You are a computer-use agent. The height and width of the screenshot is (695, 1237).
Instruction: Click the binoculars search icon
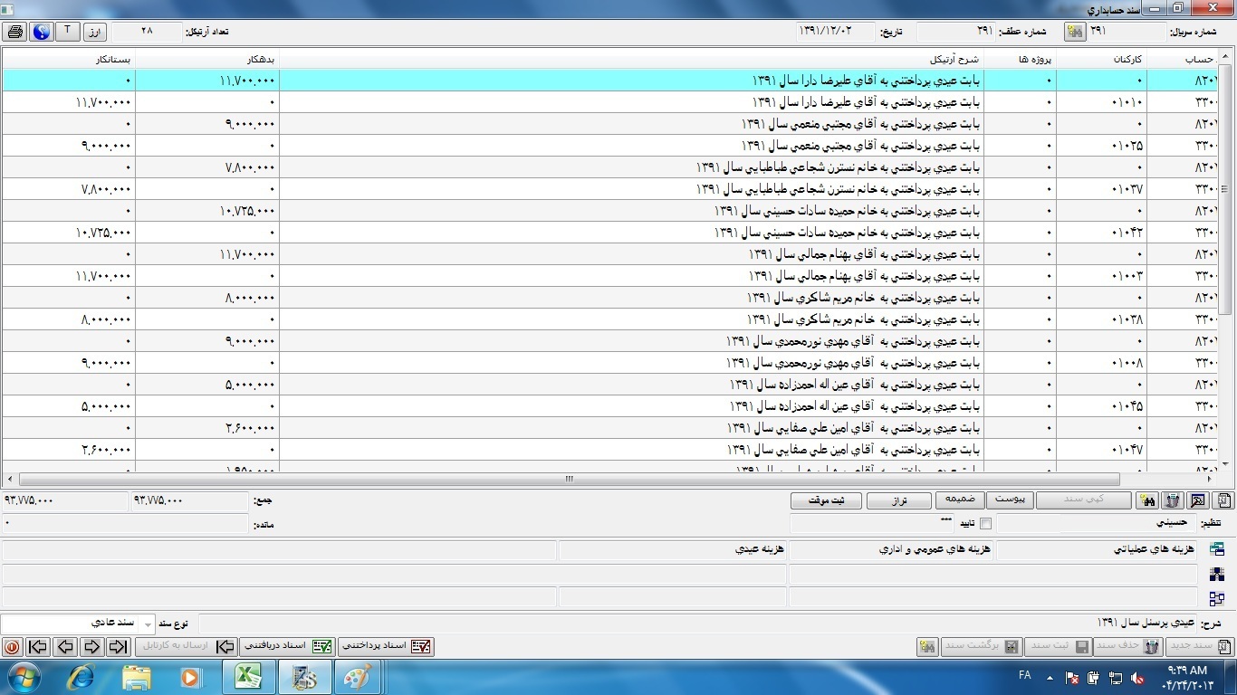point(1148,500)
